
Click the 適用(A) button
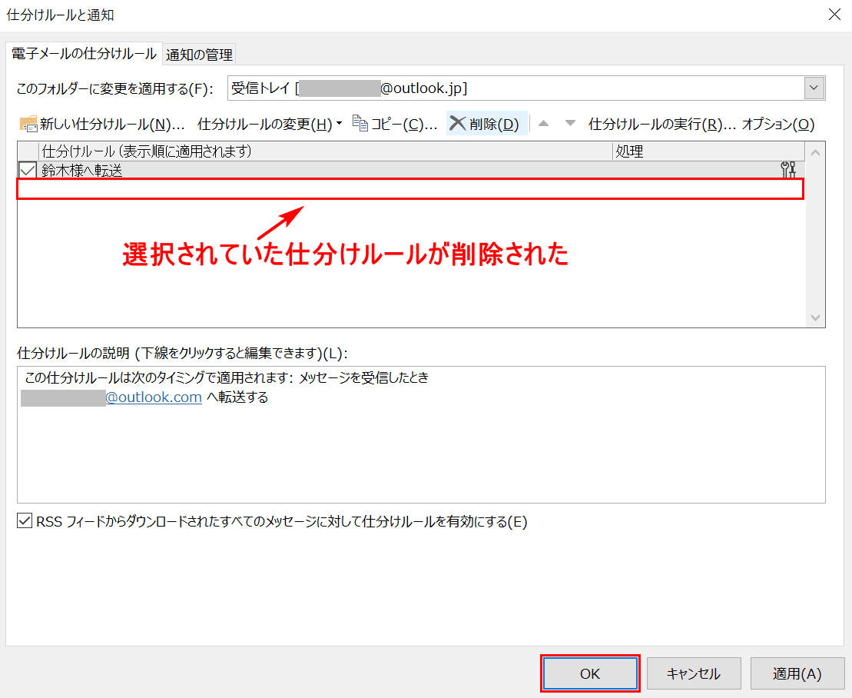(797, 673)
